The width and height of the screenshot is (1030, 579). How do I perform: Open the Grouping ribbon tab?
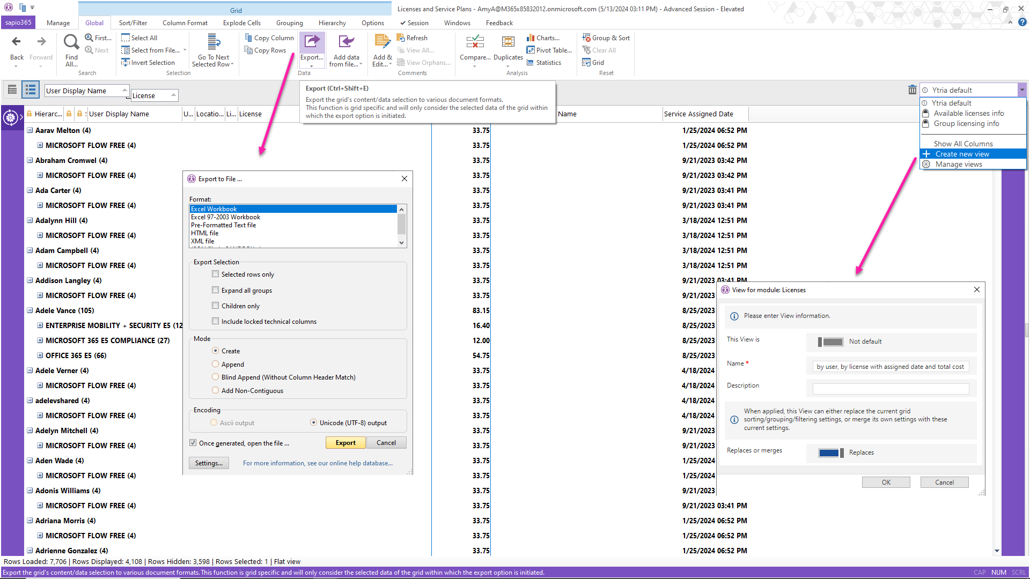click(x=290, y=23)
